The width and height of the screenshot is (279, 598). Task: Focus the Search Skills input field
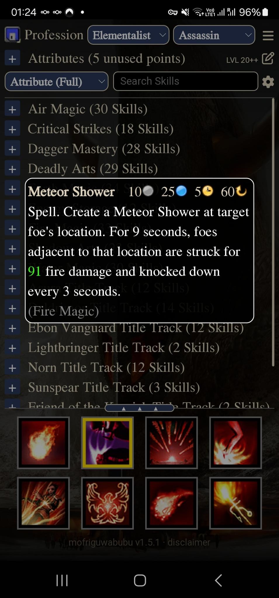186,81
